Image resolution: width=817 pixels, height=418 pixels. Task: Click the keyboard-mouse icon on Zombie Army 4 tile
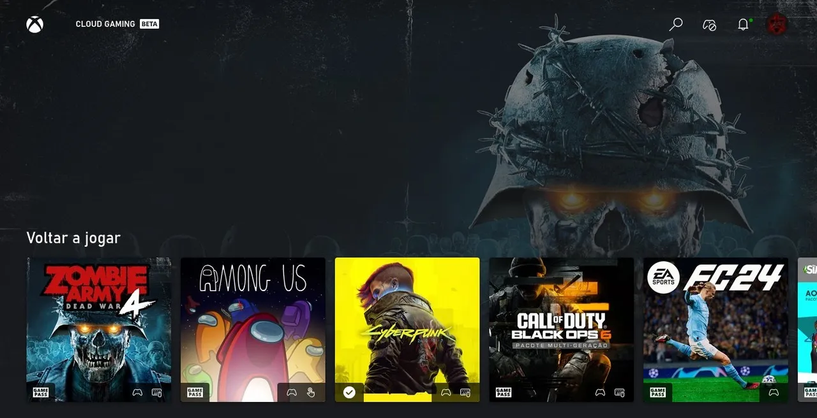157,393
